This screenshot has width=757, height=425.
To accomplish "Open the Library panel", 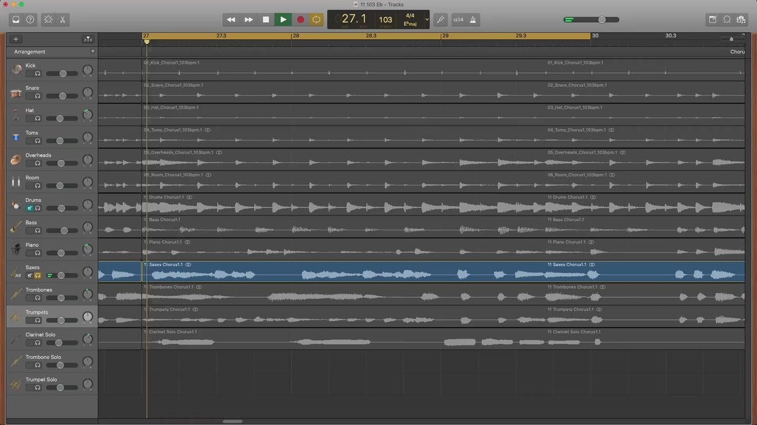I will point(16,20).
